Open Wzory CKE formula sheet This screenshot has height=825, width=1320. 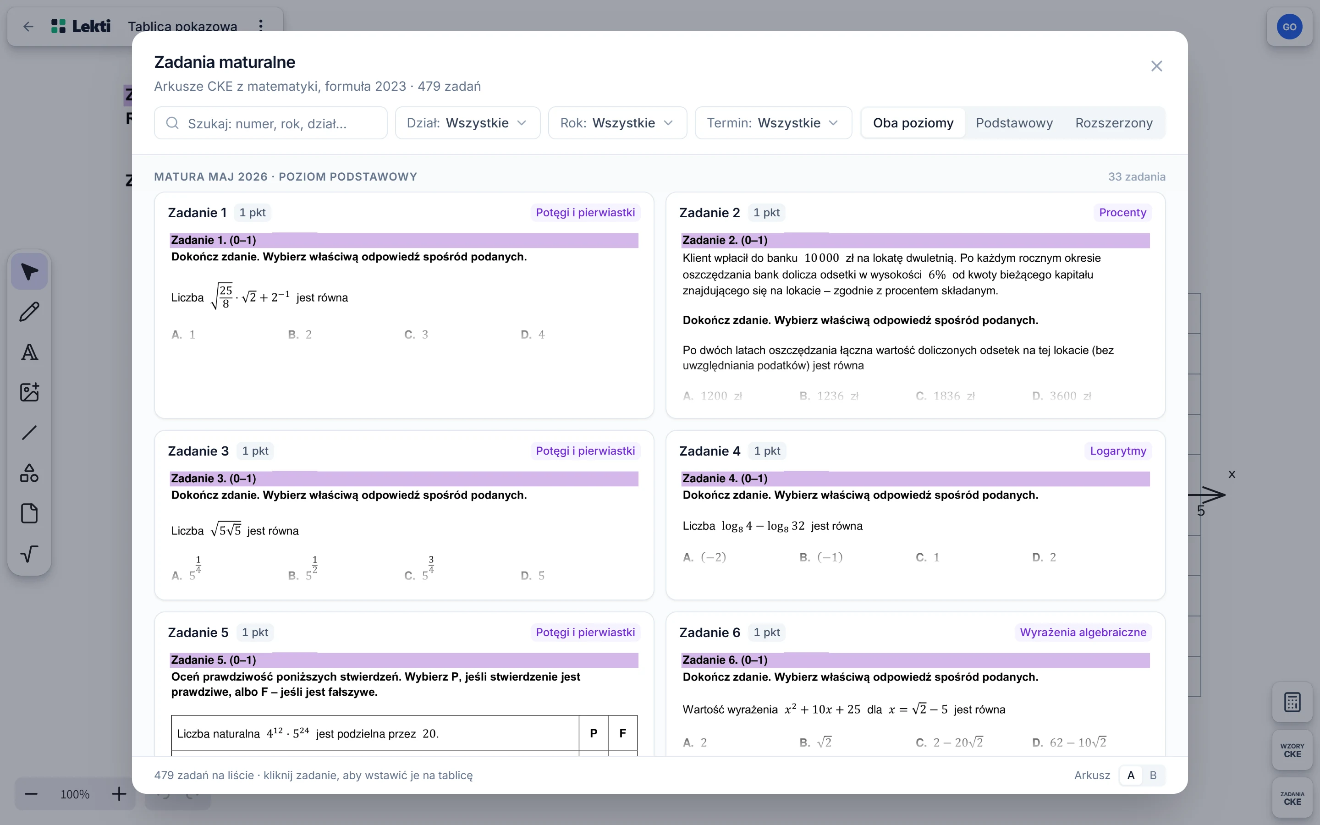[1292, 750]
